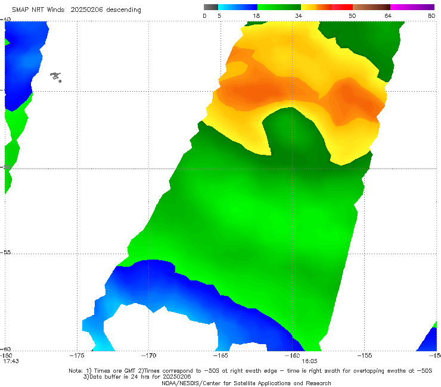The height and width of the screenshot is (387, 441).
Task: Click the swath time '17:43'
Action: point(11,361)
